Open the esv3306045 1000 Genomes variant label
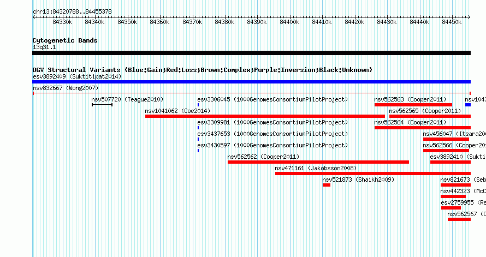 pyautogui.click(x=272, y=99)
